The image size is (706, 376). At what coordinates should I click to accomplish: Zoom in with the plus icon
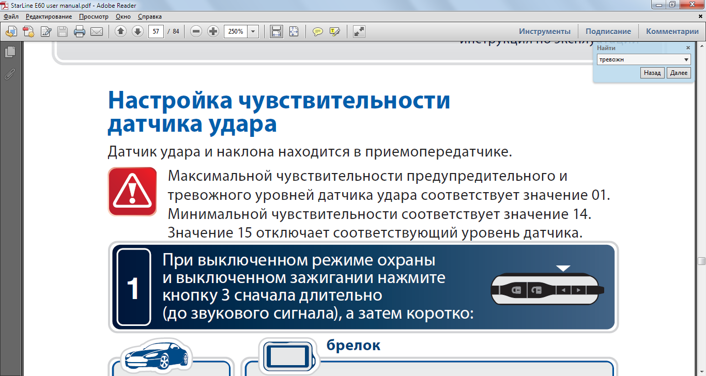tap(213, 32)
